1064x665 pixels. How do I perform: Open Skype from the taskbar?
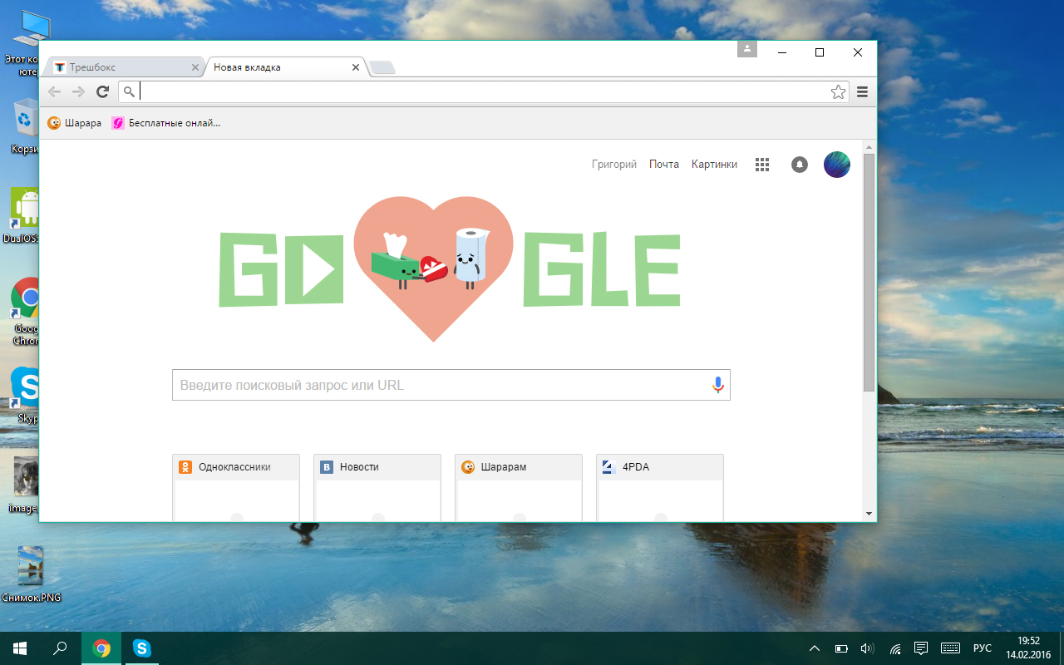point(142,648)
